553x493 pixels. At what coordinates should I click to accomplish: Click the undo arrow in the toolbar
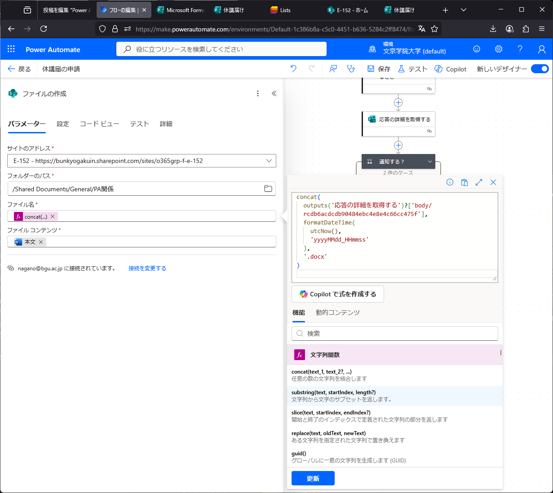coord(293,69)
